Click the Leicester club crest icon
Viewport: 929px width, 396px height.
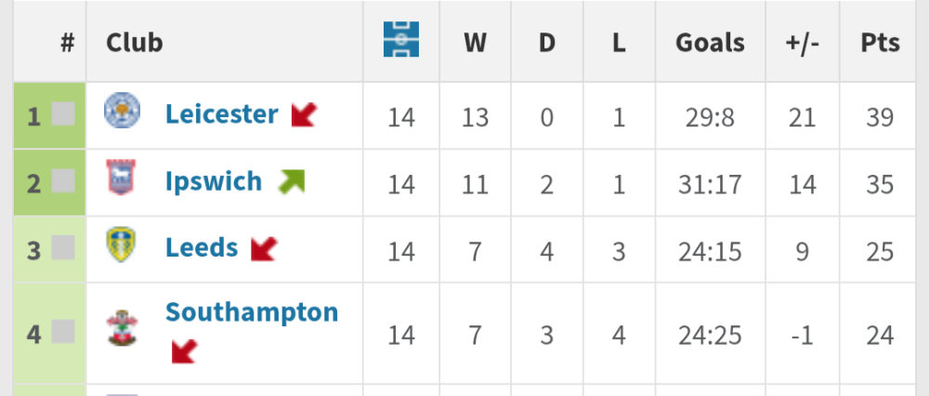(x=122, y=112)
